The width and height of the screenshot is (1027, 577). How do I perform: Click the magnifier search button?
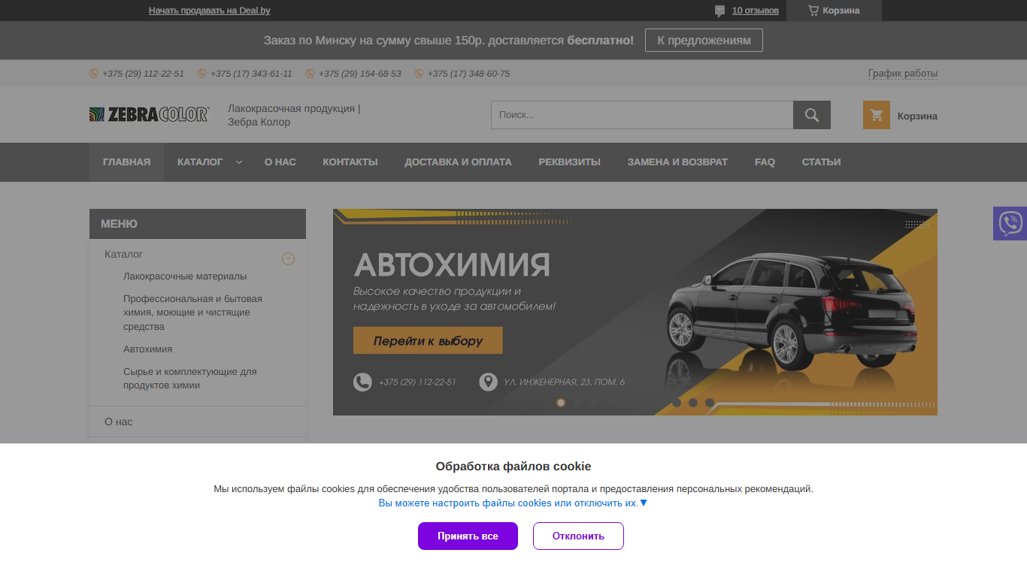pos(812,115)
